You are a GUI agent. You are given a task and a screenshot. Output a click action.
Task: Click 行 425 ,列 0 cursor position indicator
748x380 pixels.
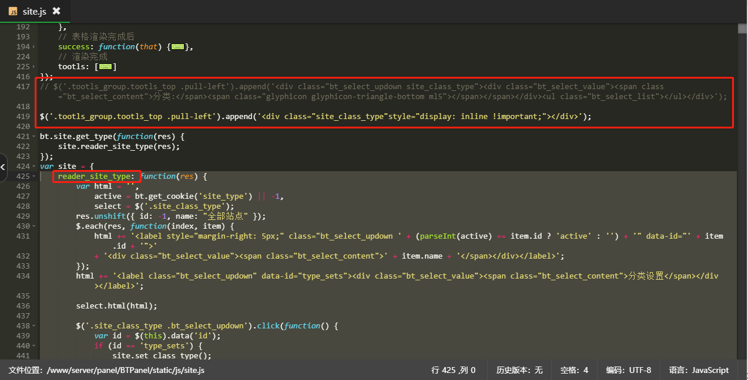click(x=454, y=371)
